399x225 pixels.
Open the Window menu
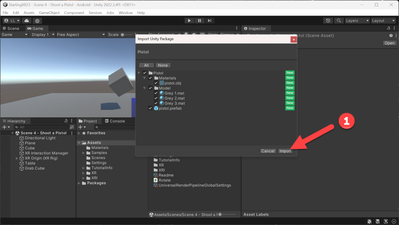[125, 13]
